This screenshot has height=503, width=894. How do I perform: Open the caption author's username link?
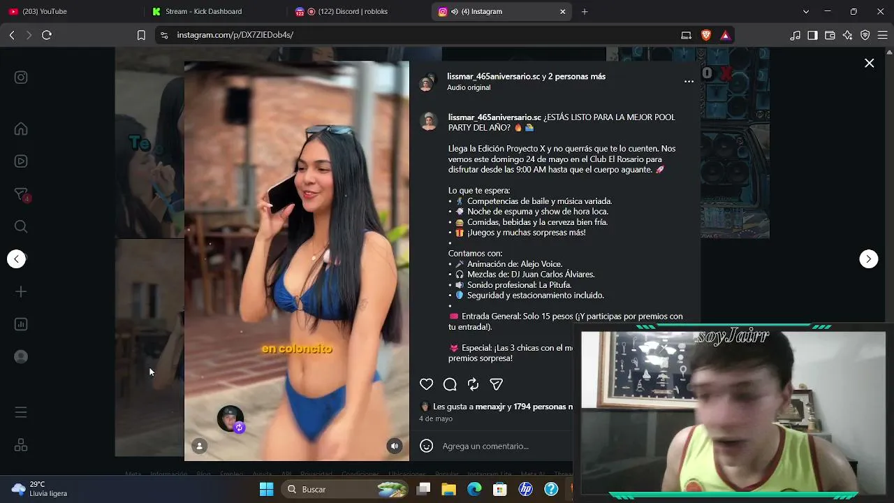point(494,117)
